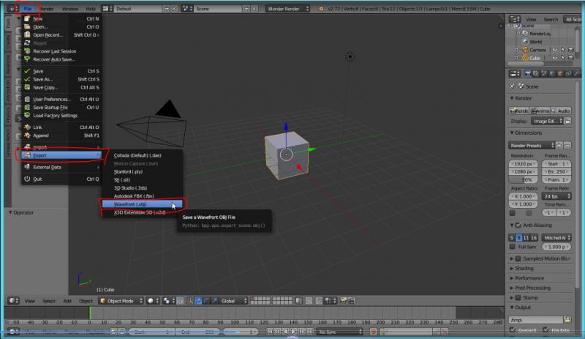Open the Mitchell-Netravali filter dropdown
Screen dimensions: 585x339
[556, 238]
